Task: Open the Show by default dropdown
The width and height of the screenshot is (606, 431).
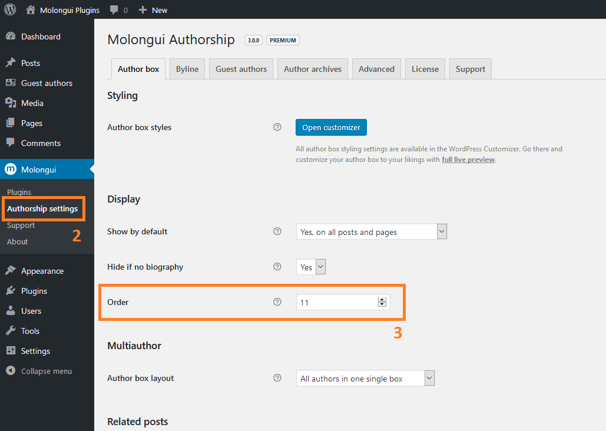Action: pos(372,231)
